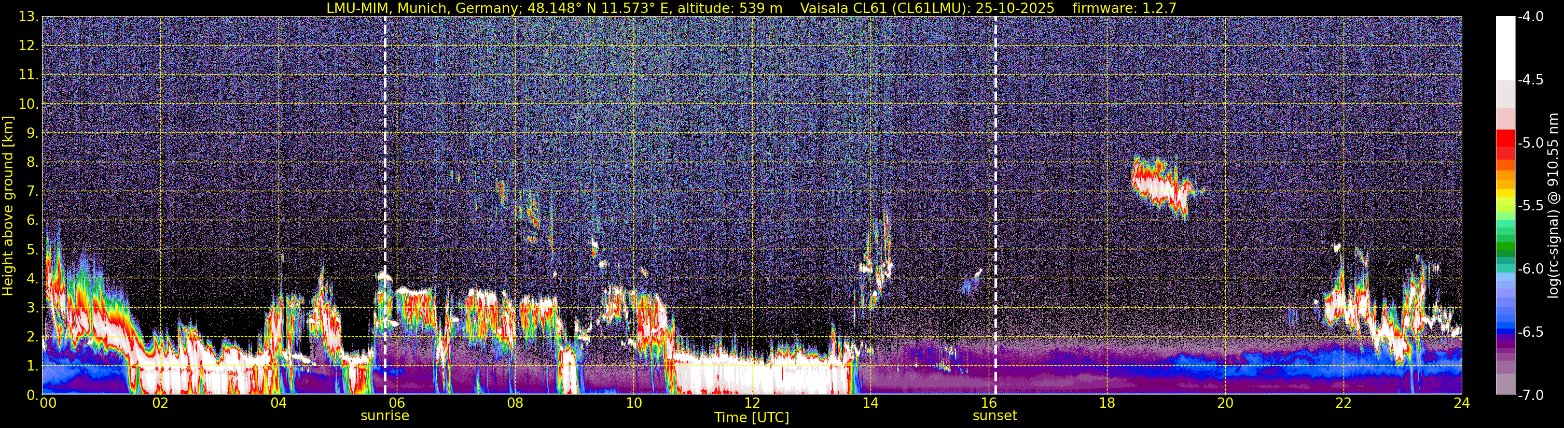Click the "13." height axis tick label
1564x428 pixels.
(x=29, y=17)
